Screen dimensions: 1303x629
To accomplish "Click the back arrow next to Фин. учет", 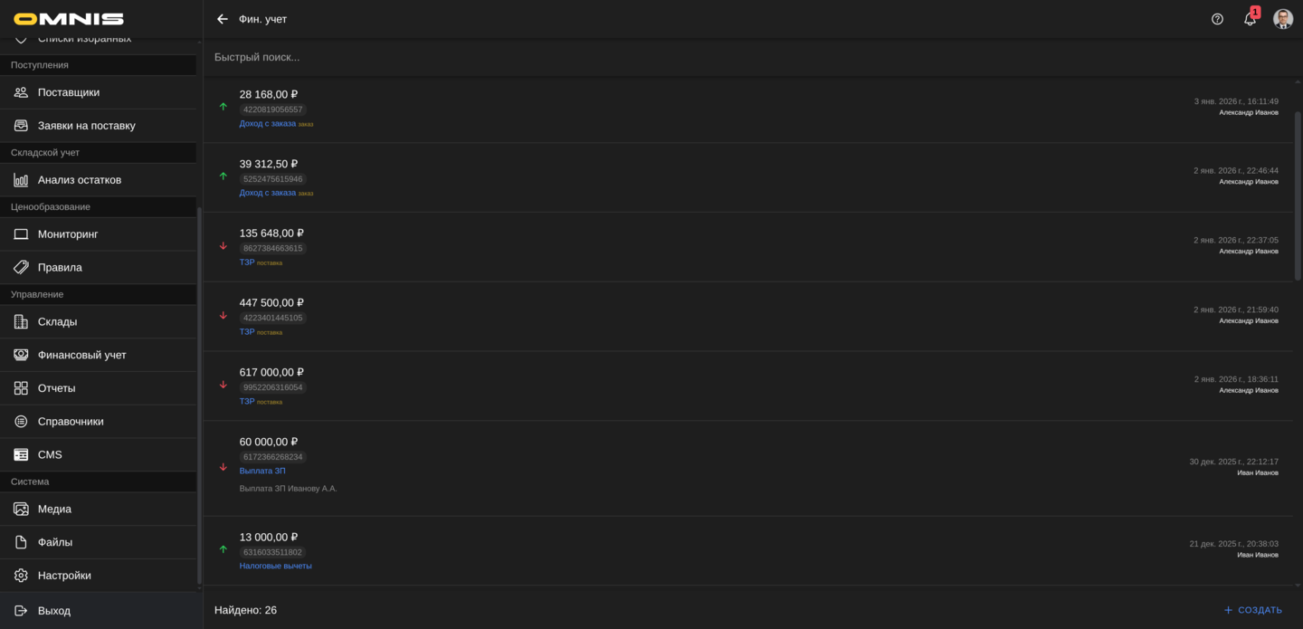I will pos(223,19).
